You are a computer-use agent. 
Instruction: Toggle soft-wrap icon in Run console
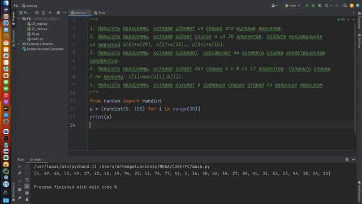(27, 180)
